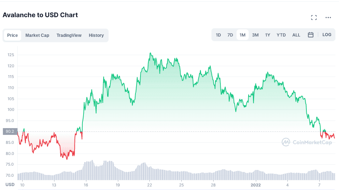The width and height of the screenshot is (339, 190).
Task: Open the TradingView tab
Action: tap(69, 35)
